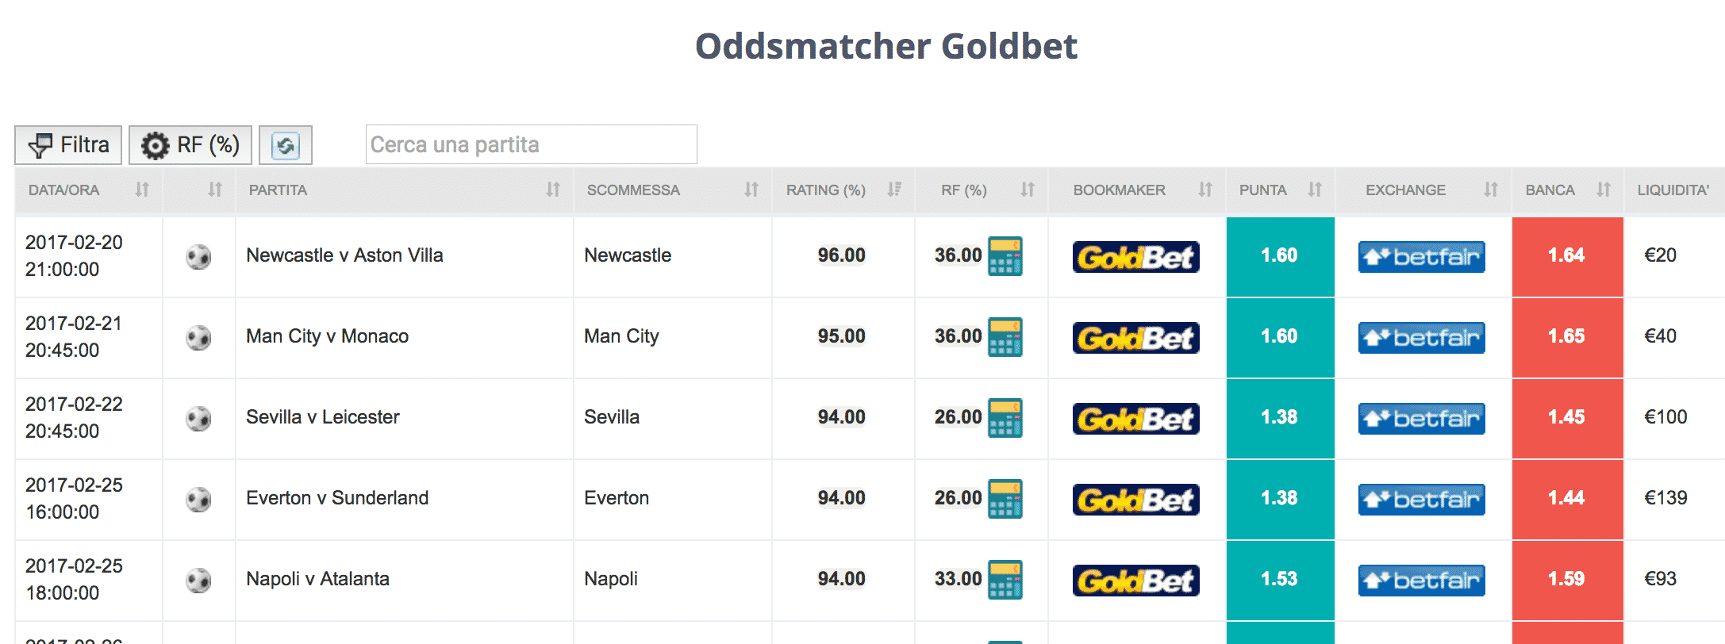Click the refresh odds icon button

(x=286, y=145)
